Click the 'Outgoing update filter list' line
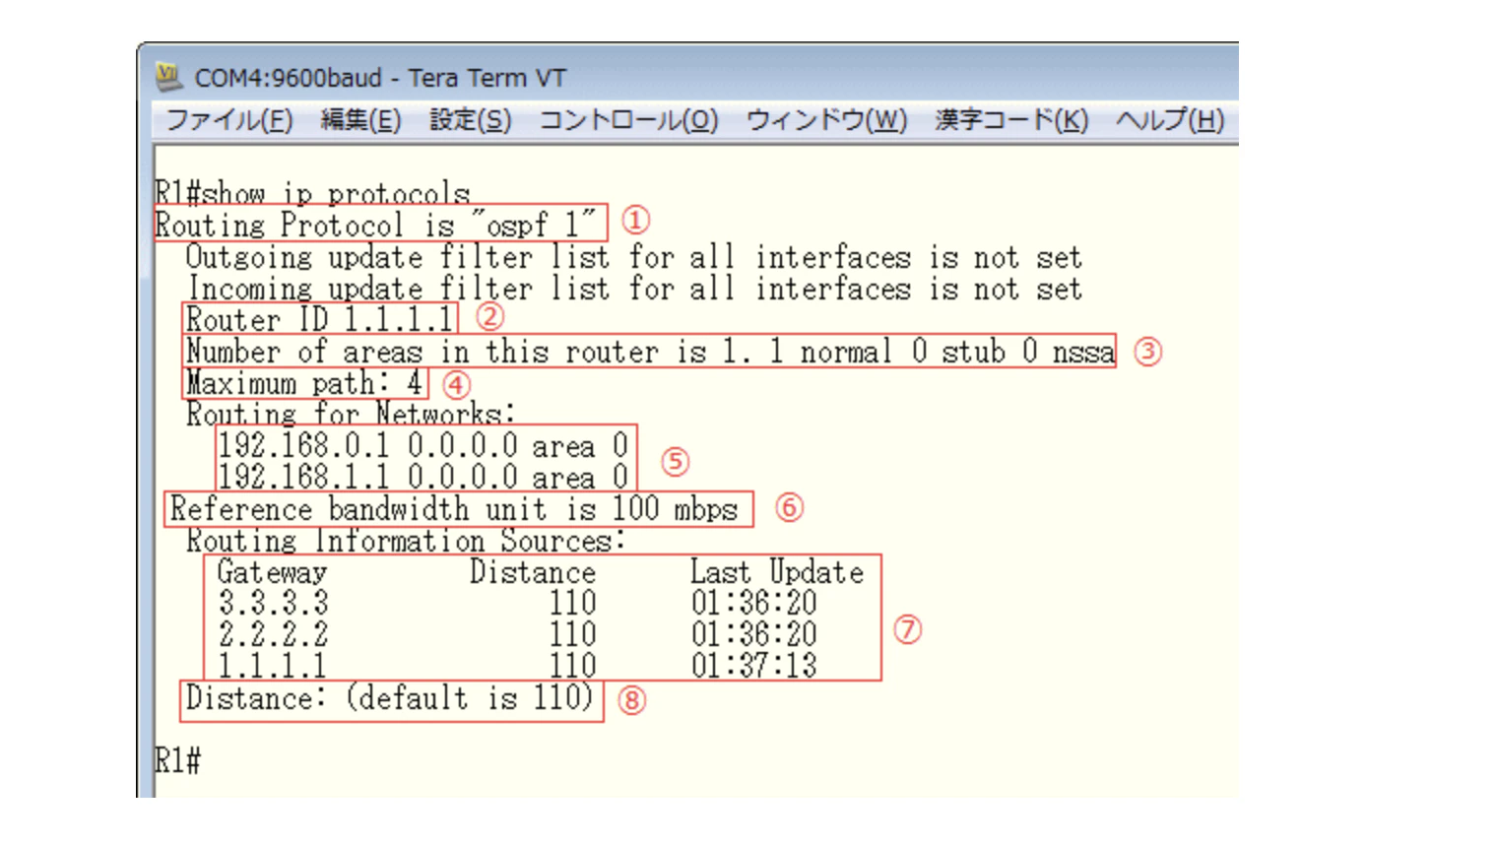Viewport: 1495px width, 845px height. [x=633, y=257]
